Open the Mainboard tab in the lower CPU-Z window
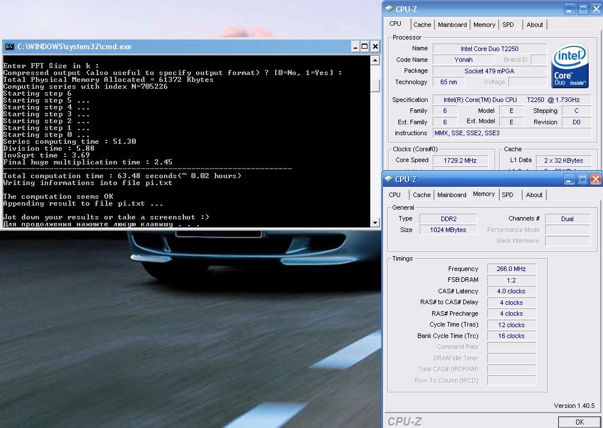Image resolution: width=603 pixels, height=428 pixels. pos(452,195)
